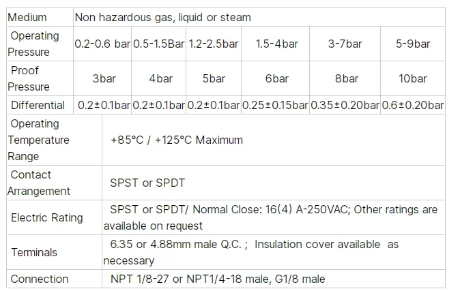Click the Electric Rating label cell
The height and width of the screenshot is (291, 460).
pyautogui.click(x=46, y=217)
